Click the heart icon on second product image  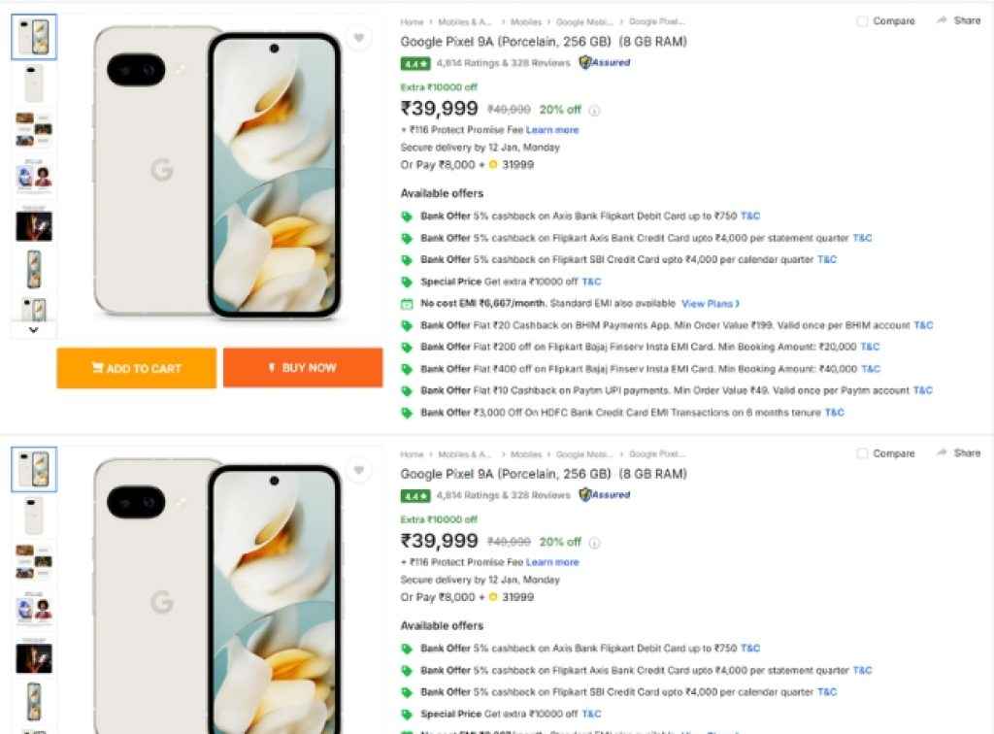click(x=359, y=469)
